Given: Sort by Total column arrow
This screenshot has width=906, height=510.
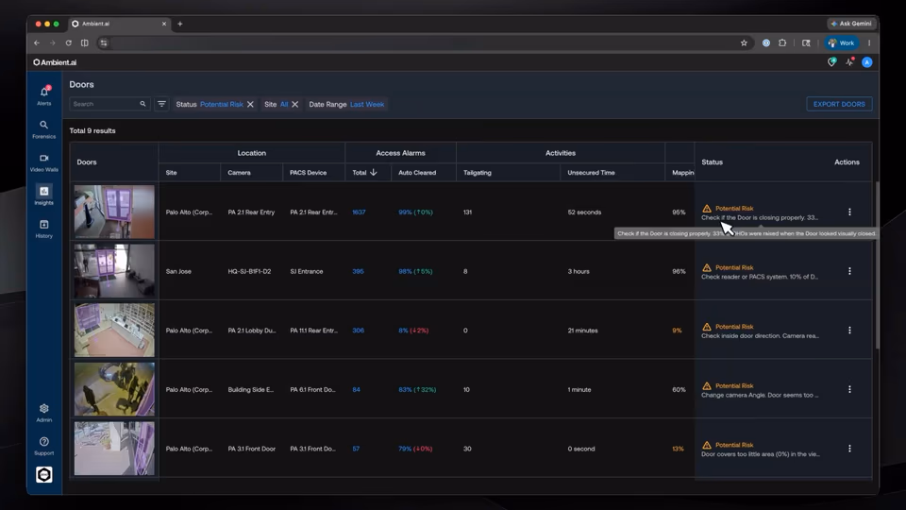Looking at the screenshot, I should 374,172.
